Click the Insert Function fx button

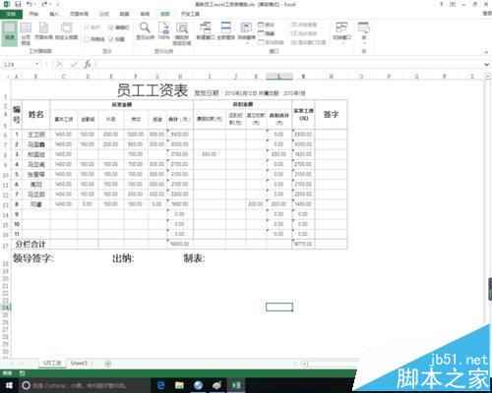click(88, 64)
